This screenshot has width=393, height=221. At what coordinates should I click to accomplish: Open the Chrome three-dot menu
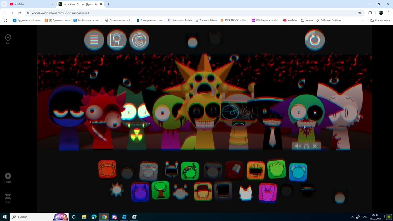389,13
